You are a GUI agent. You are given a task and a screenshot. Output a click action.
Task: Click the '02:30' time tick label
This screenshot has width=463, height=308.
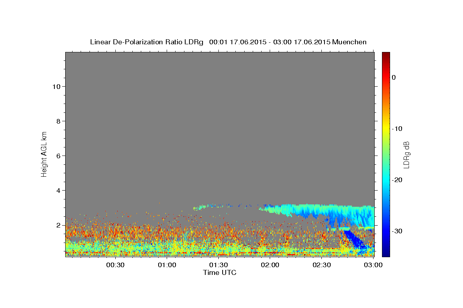click(x=321, y=265)
